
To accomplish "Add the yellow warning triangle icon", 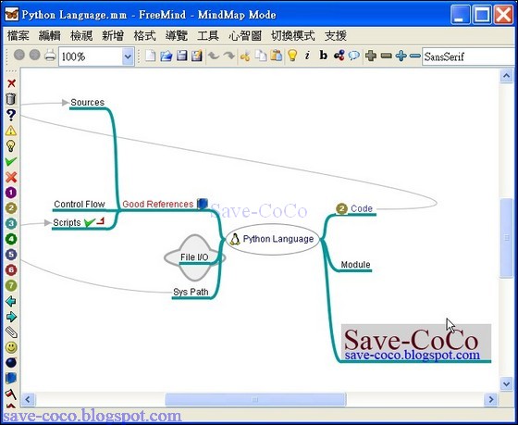I will (x=11, y=131).
